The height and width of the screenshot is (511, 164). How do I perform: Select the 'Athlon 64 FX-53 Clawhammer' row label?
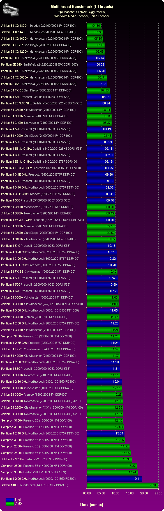coord(38,349)
